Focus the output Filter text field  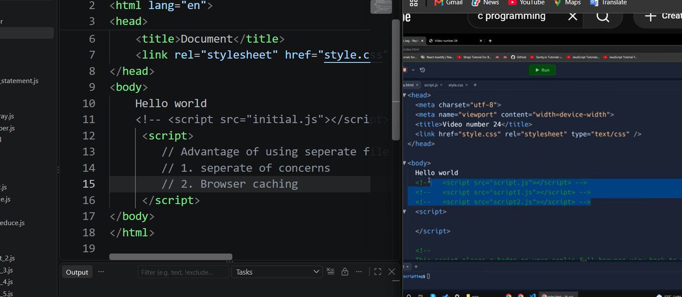point(183,272)
